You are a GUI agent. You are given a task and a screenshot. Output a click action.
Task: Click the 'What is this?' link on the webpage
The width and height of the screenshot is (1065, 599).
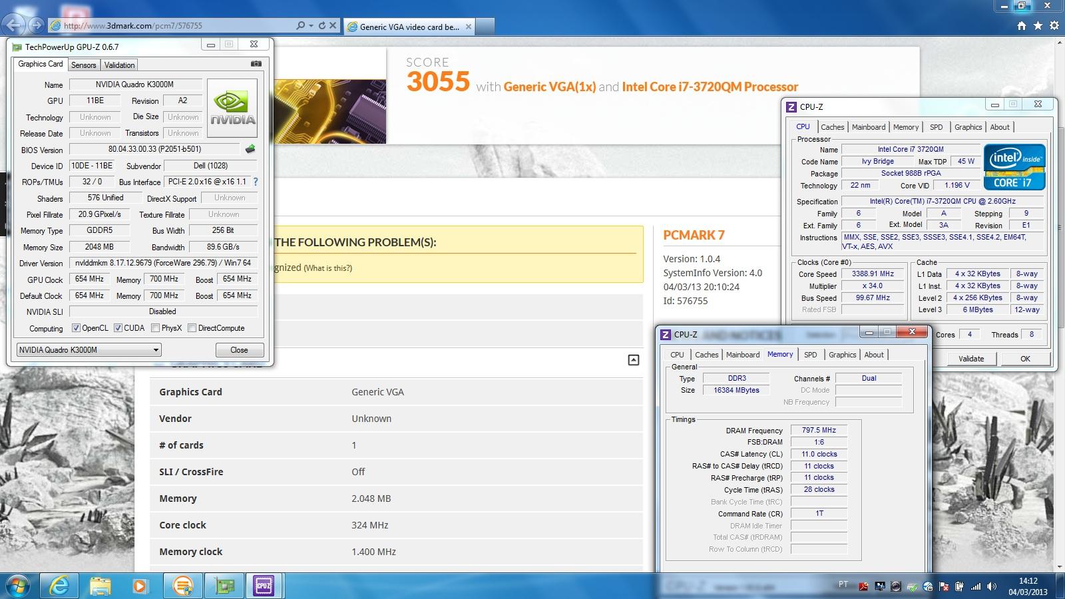coord(327,268)
